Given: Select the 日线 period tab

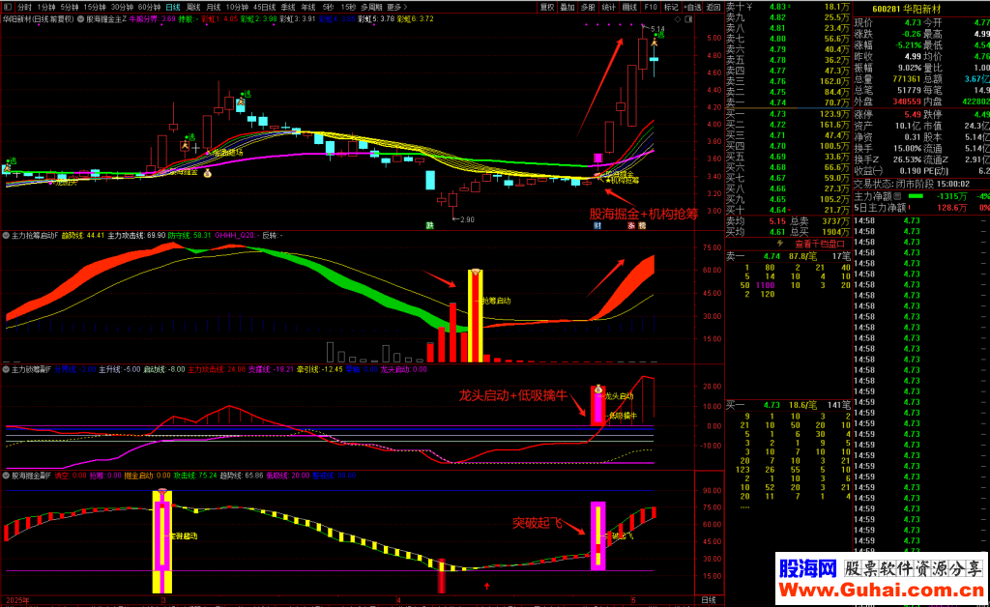Looking at the screenshot, I should coord(173,7).
